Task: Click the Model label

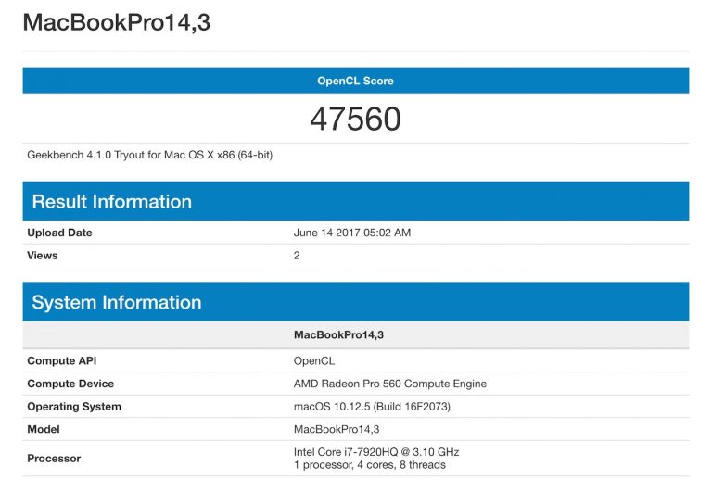Action: pos(44,429)
